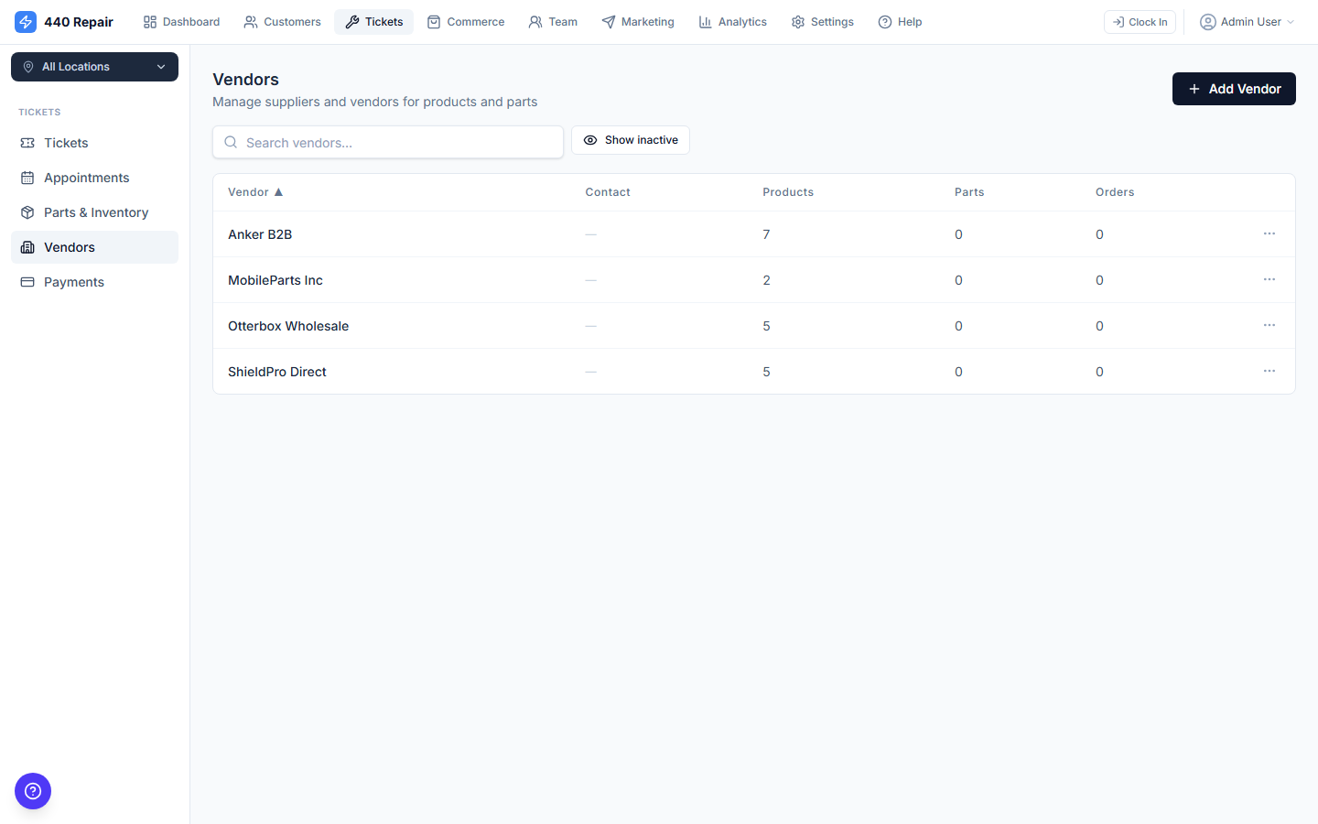
Task: Click the eye icon beside Show inactive
Action: (x=590, y=140)
